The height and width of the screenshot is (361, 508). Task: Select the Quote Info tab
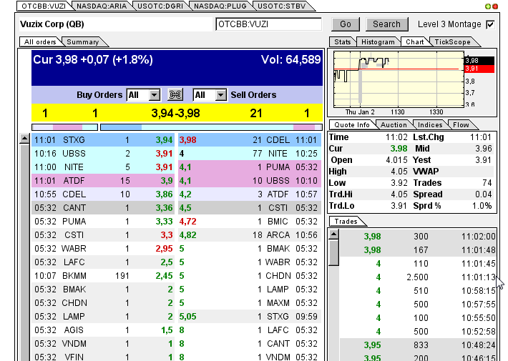click(x=352, y=124)
